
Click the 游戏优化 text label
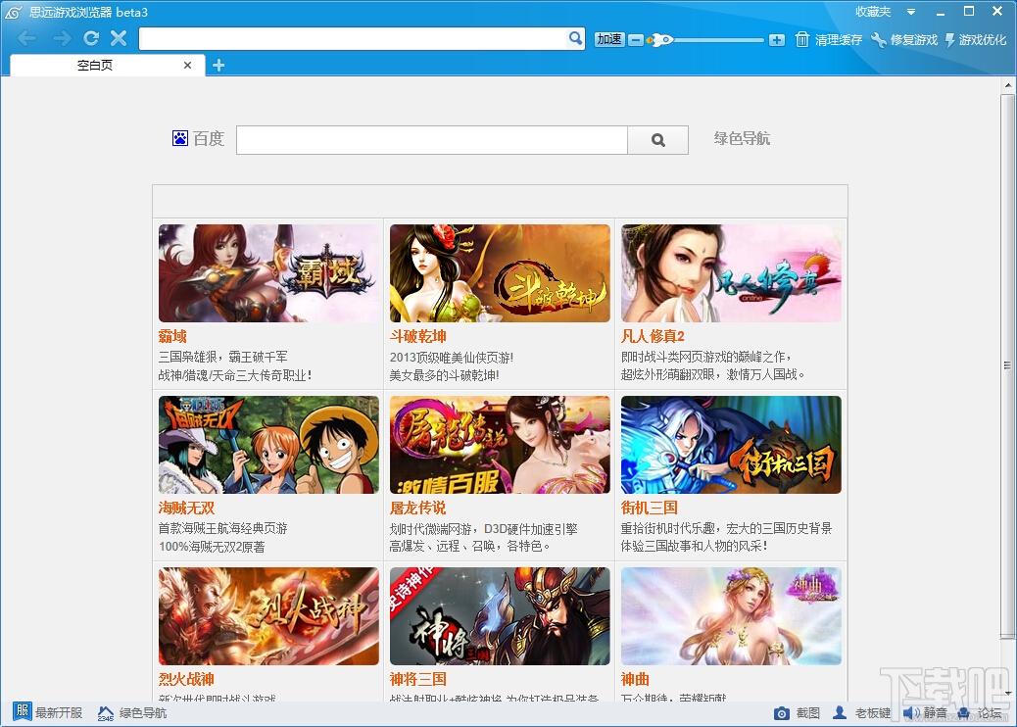click(x=983, y=39)
